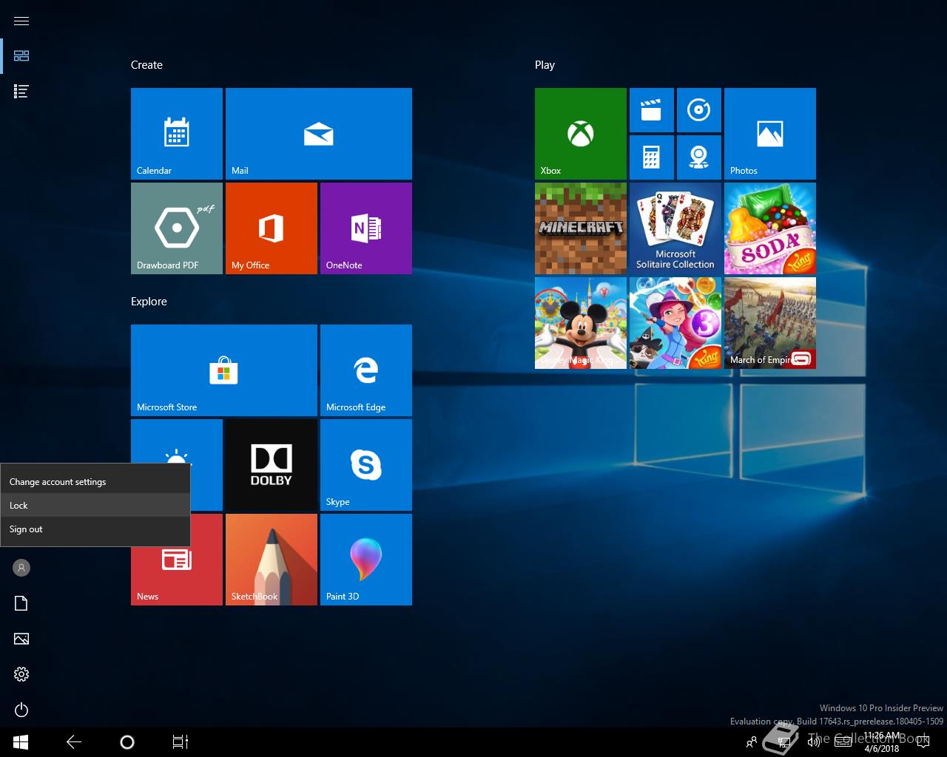Launch Drawboard PDF tile

(x=177, y=228)
